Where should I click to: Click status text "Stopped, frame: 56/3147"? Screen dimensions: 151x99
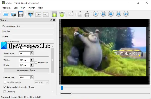tap(14, 97)
